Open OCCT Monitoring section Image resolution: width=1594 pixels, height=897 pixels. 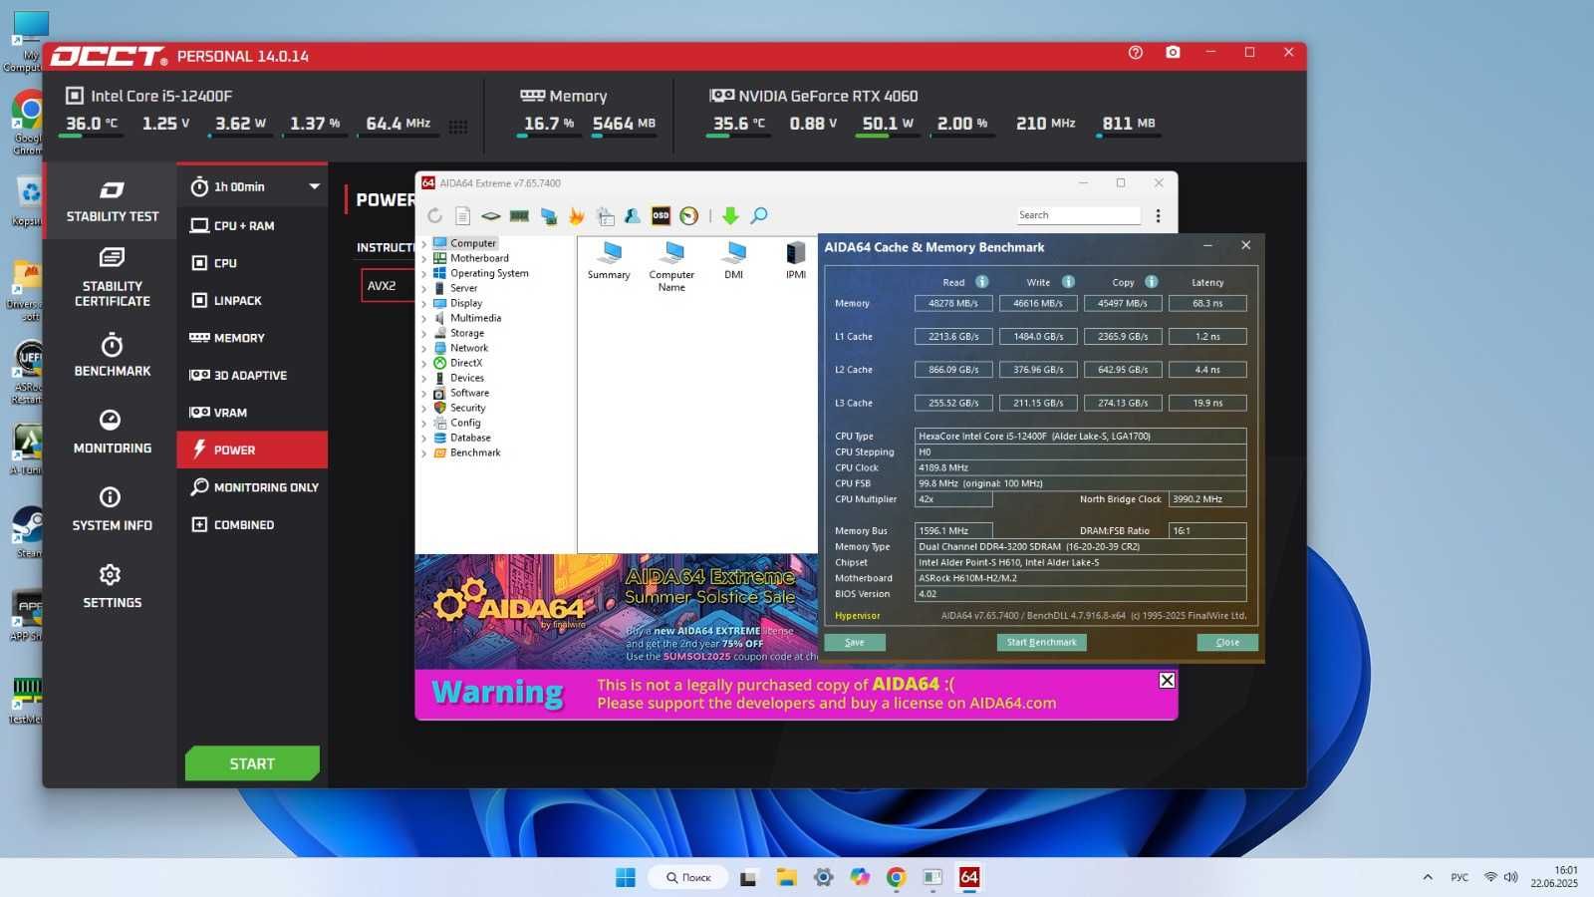[x=112, y=433]
